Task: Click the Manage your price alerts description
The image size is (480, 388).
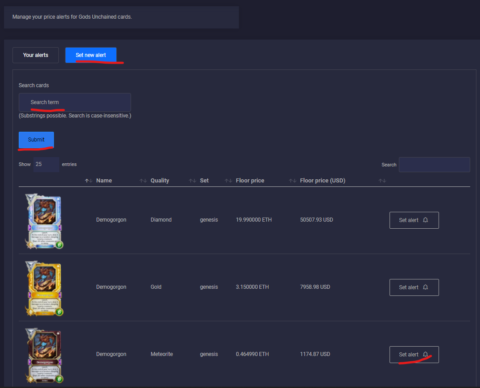Action: [x=72, y=17]
